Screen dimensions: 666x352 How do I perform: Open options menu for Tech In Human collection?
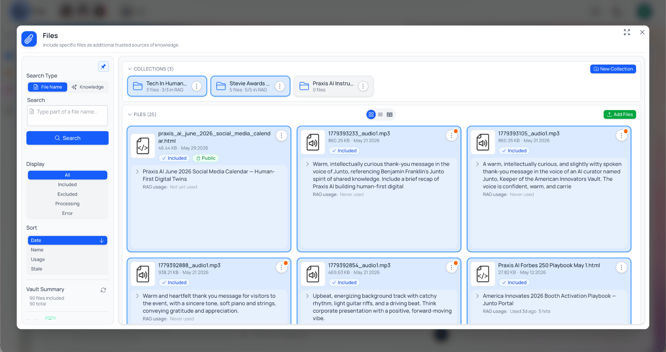(196, 86)
